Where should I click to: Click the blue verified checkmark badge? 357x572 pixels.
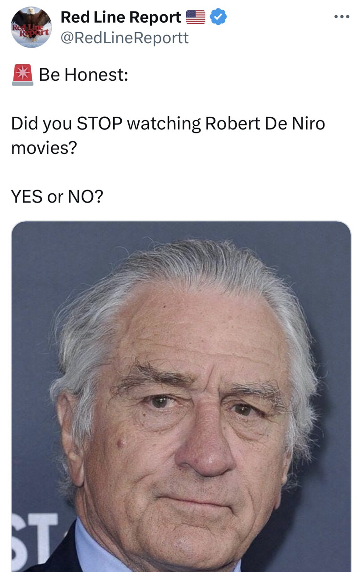(218, 17)
